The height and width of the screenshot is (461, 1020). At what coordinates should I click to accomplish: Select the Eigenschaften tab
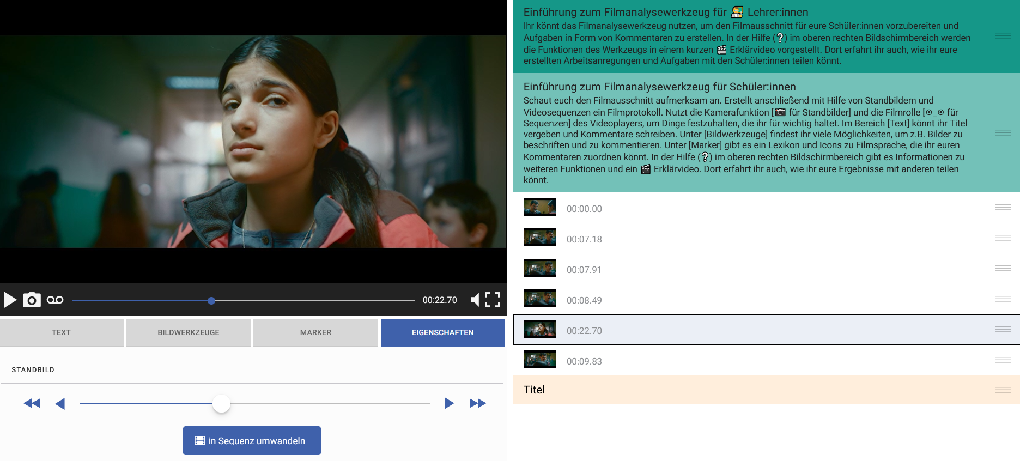pyautogui.click(x=442, y=332)
